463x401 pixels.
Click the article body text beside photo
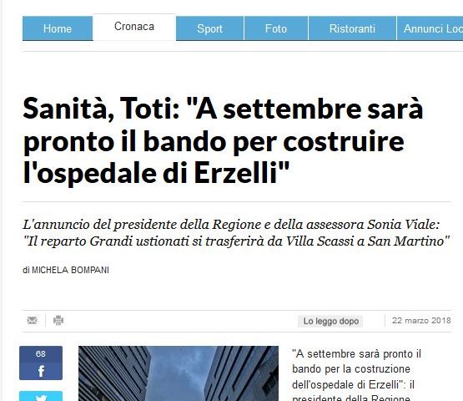[x=357, y=376]
